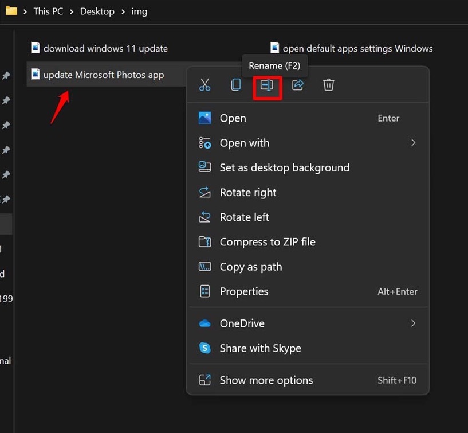Open Properties from context menu
The height and width of the screenshot is (433, 468).
click(x=243, y=291)
